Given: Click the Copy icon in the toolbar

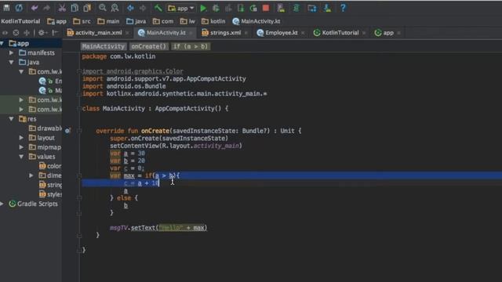Looking at the screenshot, I should pyautogui.click(x=75, y=8).
